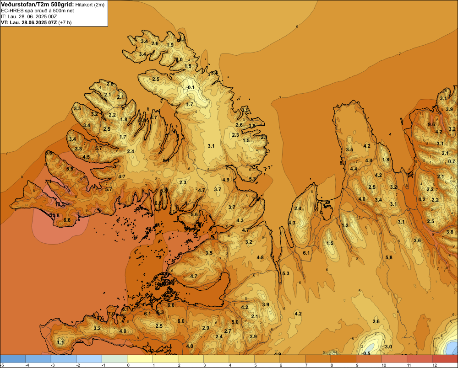
Task: Click the '-0.5' temperature value
Action: coord(366,353)
